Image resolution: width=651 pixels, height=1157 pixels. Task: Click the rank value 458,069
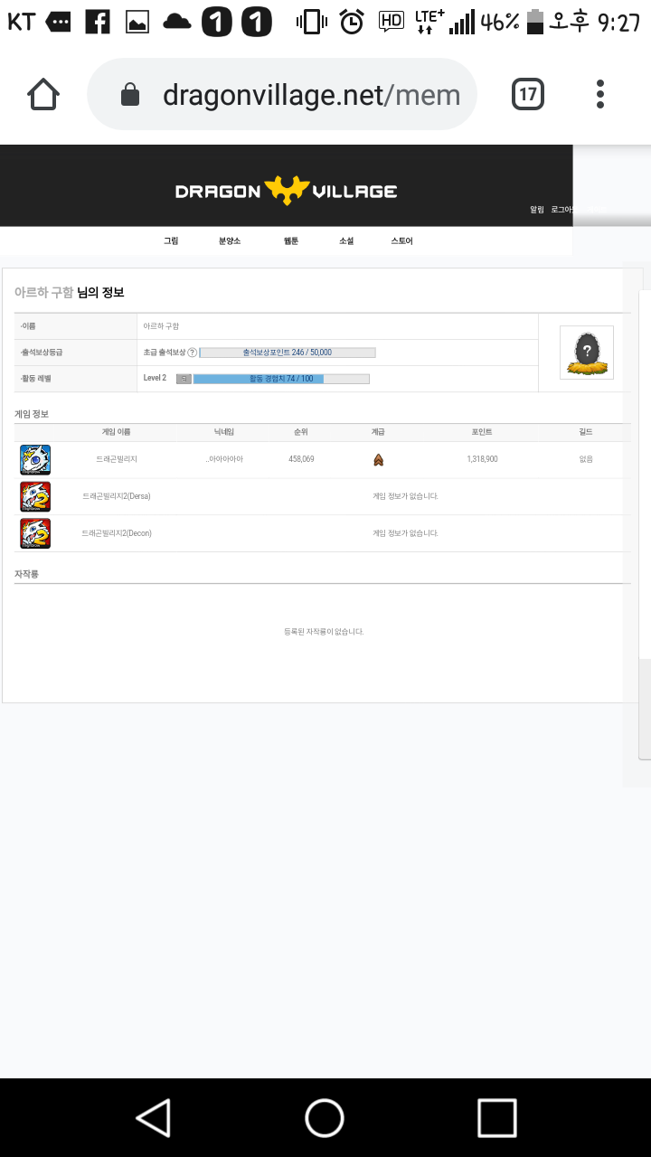(301, 459)
